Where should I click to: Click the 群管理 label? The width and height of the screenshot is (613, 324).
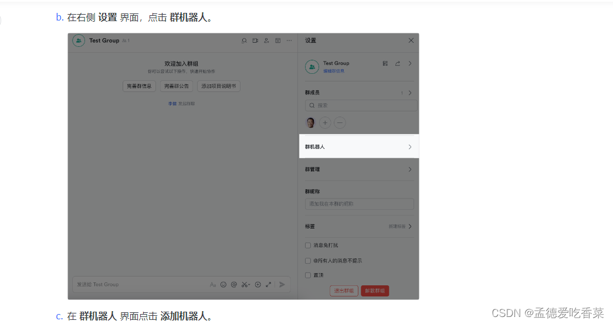point(312,169)
